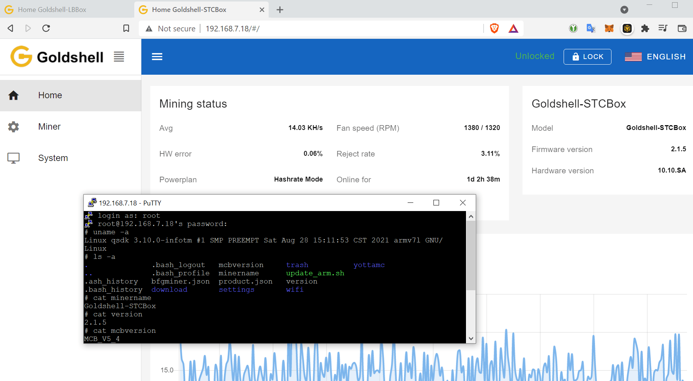Viewport: 693px width, 381px height.
Task: Open the Extensions puzzle-piece menu
Action: click(x=645, y=28)
